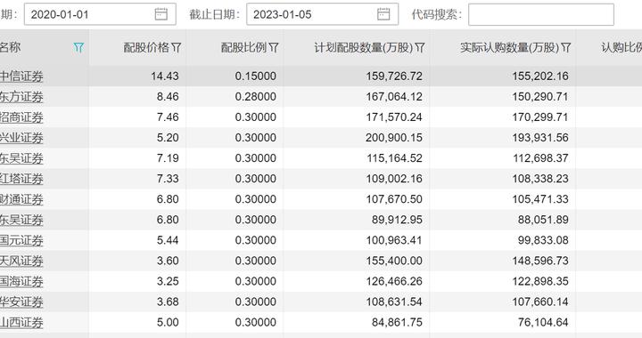Select actual quantity 193,931.56
Viewport: 642px width, 338px height.
tap(540, 138)
